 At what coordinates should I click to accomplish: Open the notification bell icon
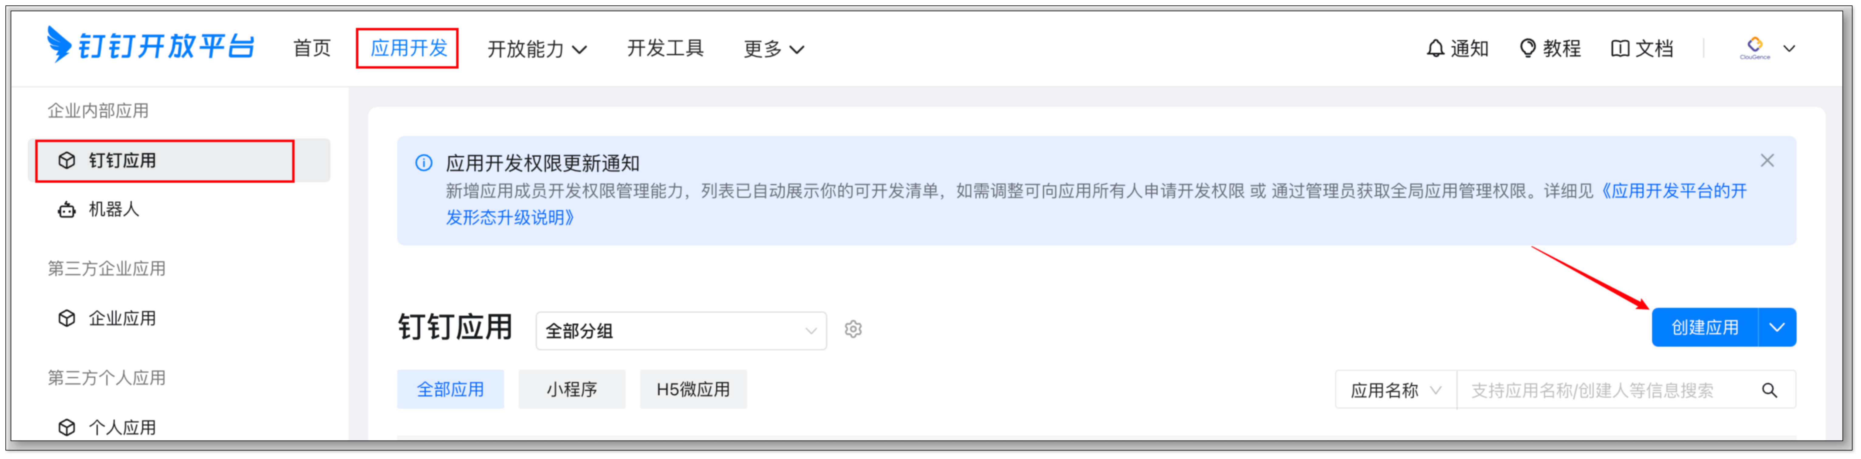click(x=1435, y=48)
